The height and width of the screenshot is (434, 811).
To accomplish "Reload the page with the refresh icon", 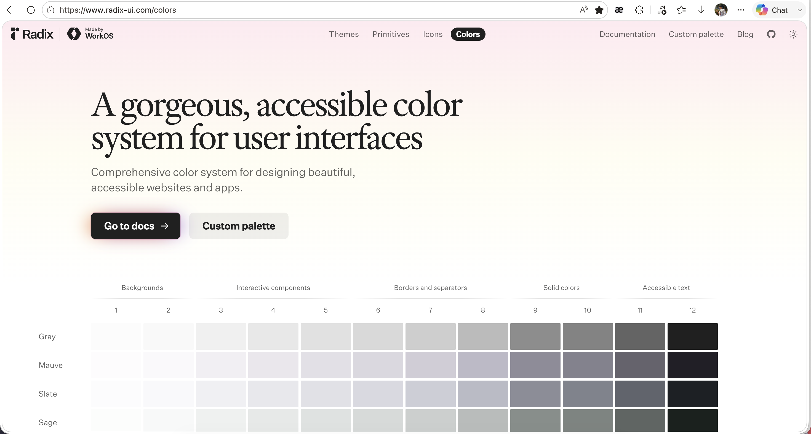I will [x=31, y=10].
